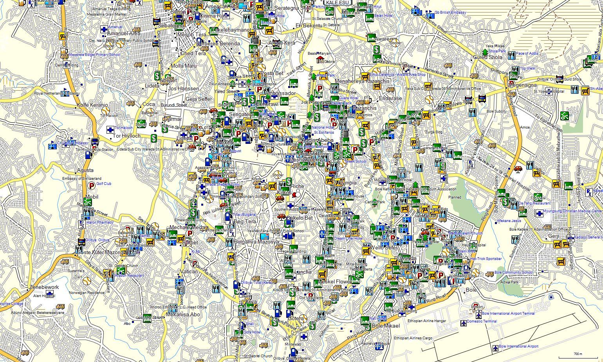Select the Bole Subcity label

pos(496,111)
